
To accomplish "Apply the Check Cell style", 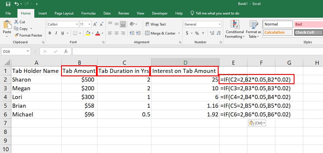I will tap(308, 32).
